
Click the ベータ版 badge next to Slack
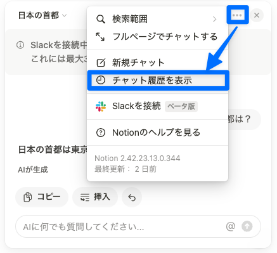click(181, 107)
